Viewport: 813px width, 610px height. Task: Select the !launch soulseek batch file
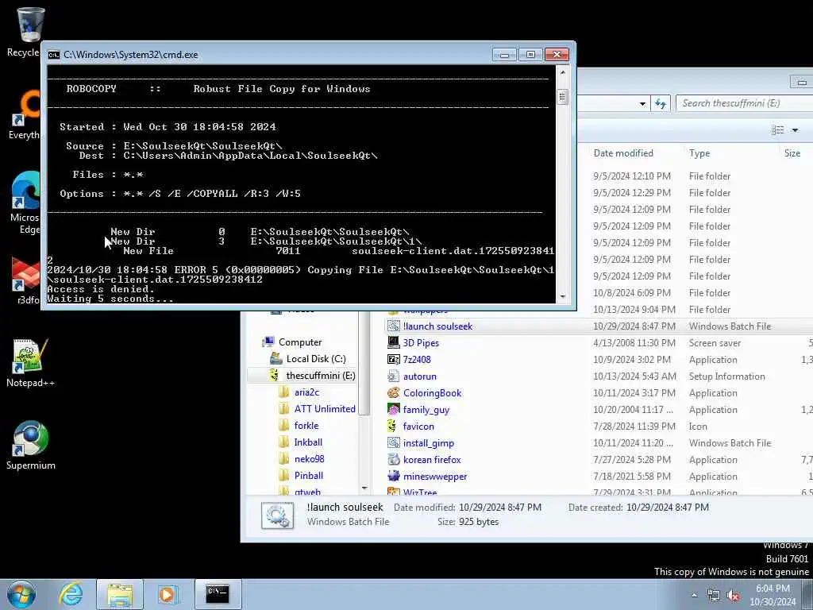coord(437,326)
